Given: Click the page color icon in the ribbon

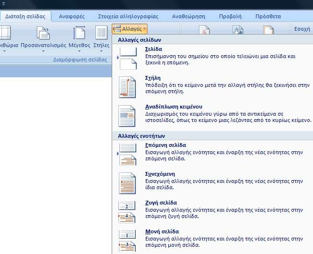Looking at the screenshot, I should (x=238, y=30).
